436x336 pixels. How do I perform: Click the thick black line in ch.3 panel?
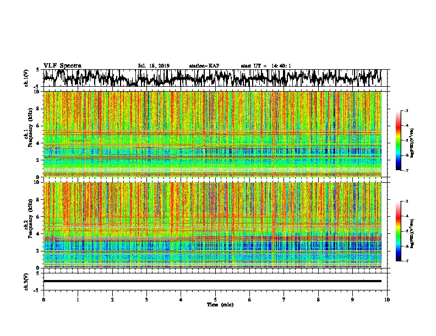pyautogui.click(x=212, y=281)
